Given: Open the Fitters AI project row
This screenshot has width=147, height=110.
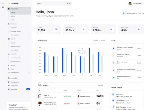Looking at the screenshot, I should click(71, 96).
